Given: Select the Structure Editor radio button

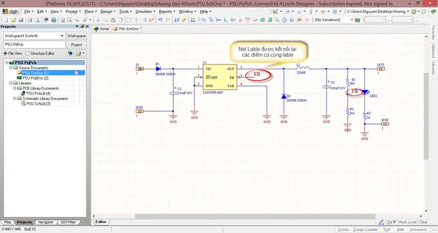Looking at the screenshot, I should tap(27, 54).
